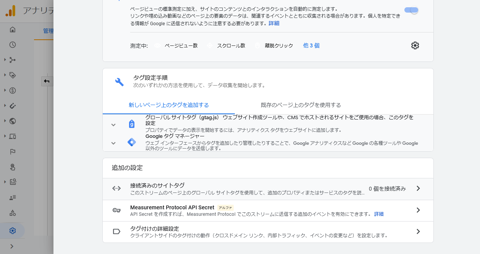This screenshot has height=254, width=480.
Task: Expand the Engagement group triangle in sidebar
Action: pos(5,75)
